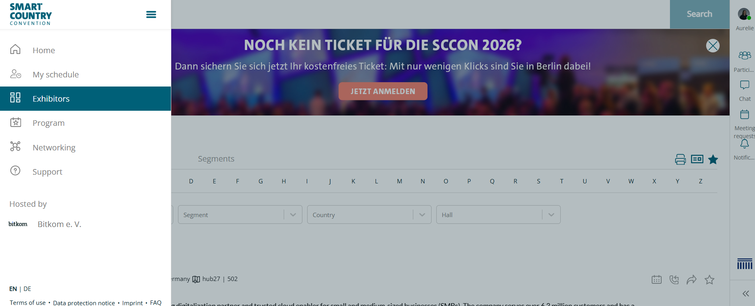Click the JETZT ANMELDEN button

(383, 91)
